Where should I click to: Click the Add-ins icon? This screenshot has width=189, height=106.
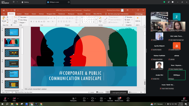[138, 19]
